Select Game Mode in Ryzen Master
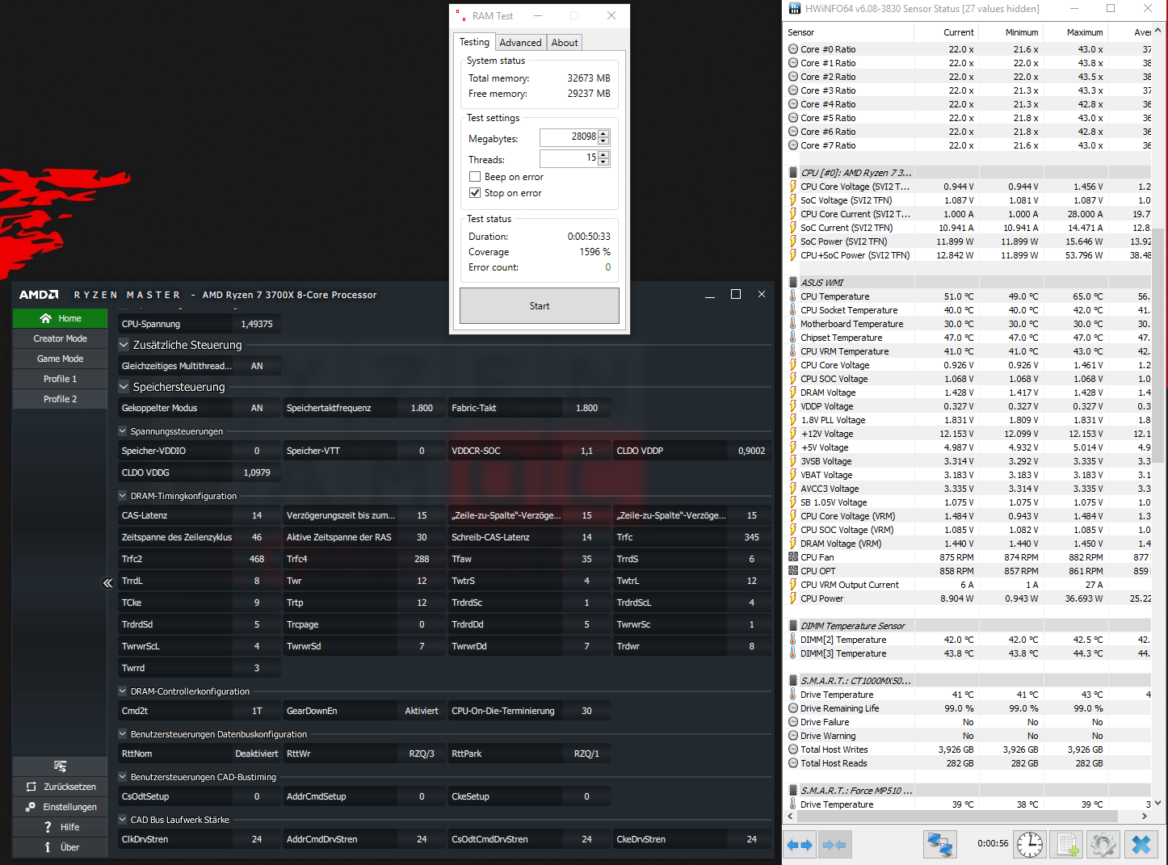Viewport: 1168px width, 865px height. (x=60, y=359)
